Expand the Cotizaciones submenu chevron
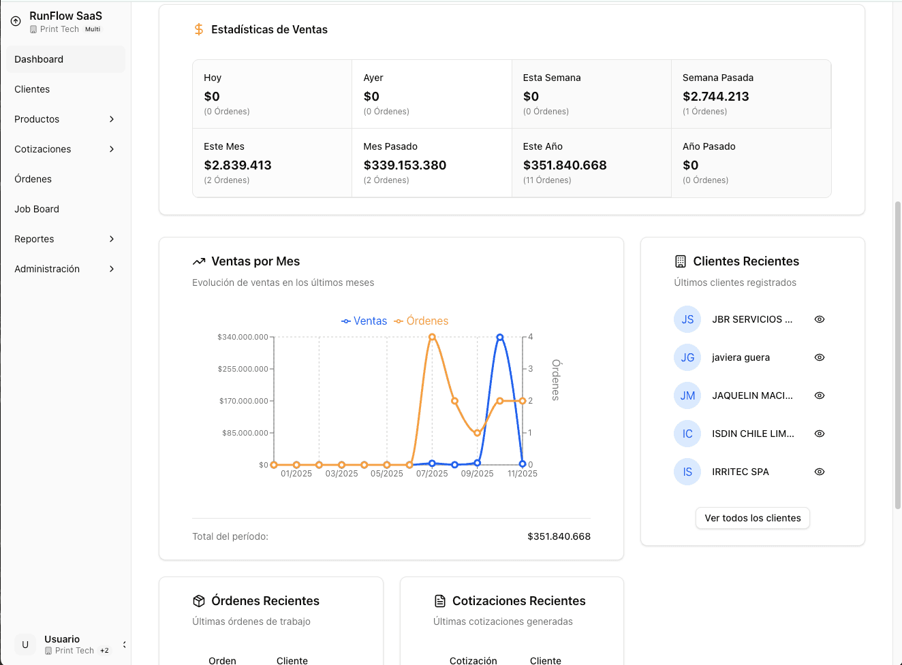Image resolution: width=902 pixels, height=665 pixels. (x=112, y=149)
